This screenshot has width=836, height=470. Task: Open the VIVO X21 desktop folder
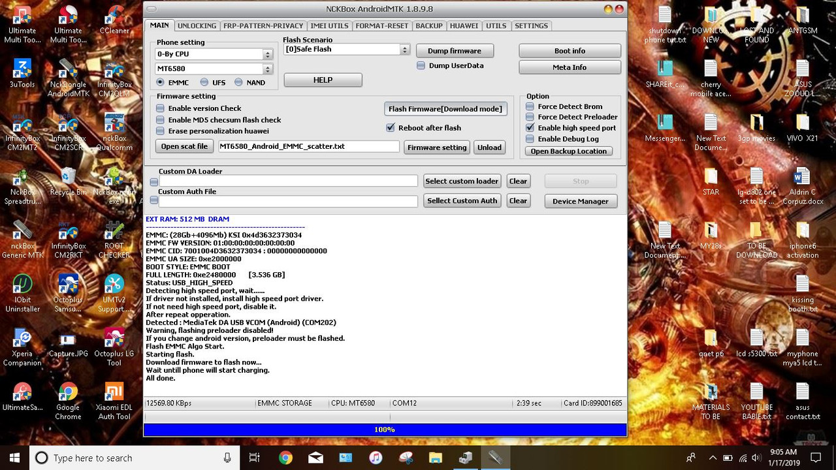[x=803, y=128]
